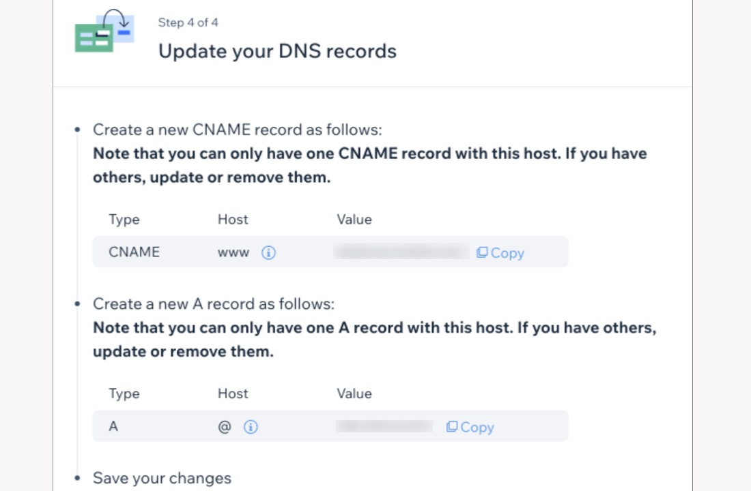Click the Update your DNS records heading
This screenshot has height=491, width=751.
[x=277, y=50]
